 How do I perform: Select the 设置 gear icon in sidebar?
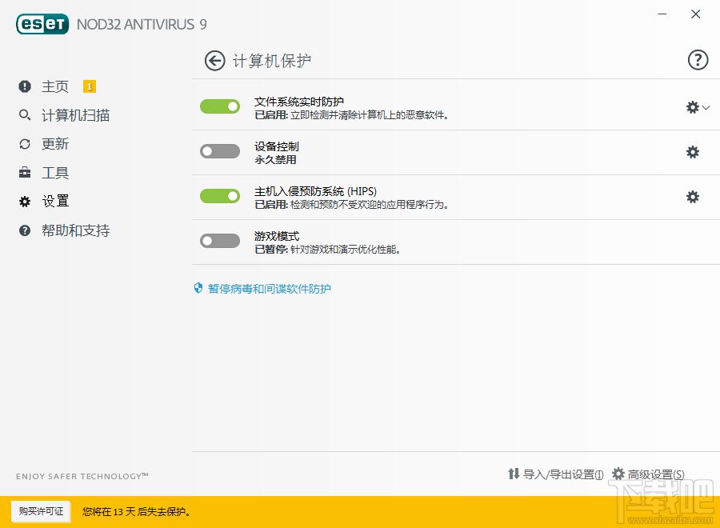pos(23,202)
